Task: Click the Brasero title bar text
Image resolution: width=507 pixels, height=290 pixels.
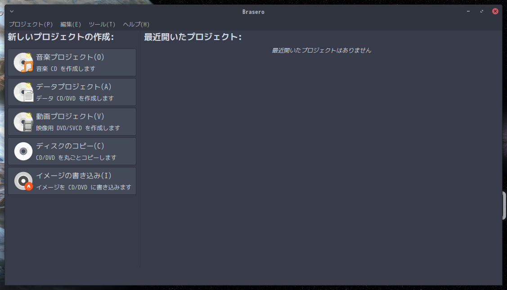Action: [253, 12]
